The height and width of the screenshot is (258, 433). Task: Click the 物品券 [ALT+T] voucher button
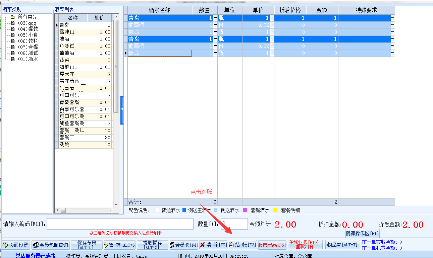click(x=343, y=245)
